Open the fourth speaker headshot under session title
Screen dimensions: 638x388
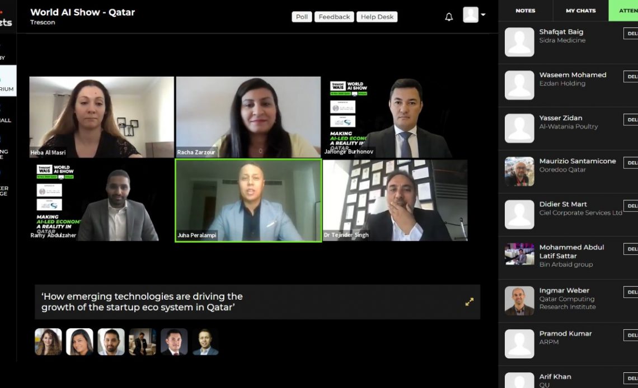[142, 342]
